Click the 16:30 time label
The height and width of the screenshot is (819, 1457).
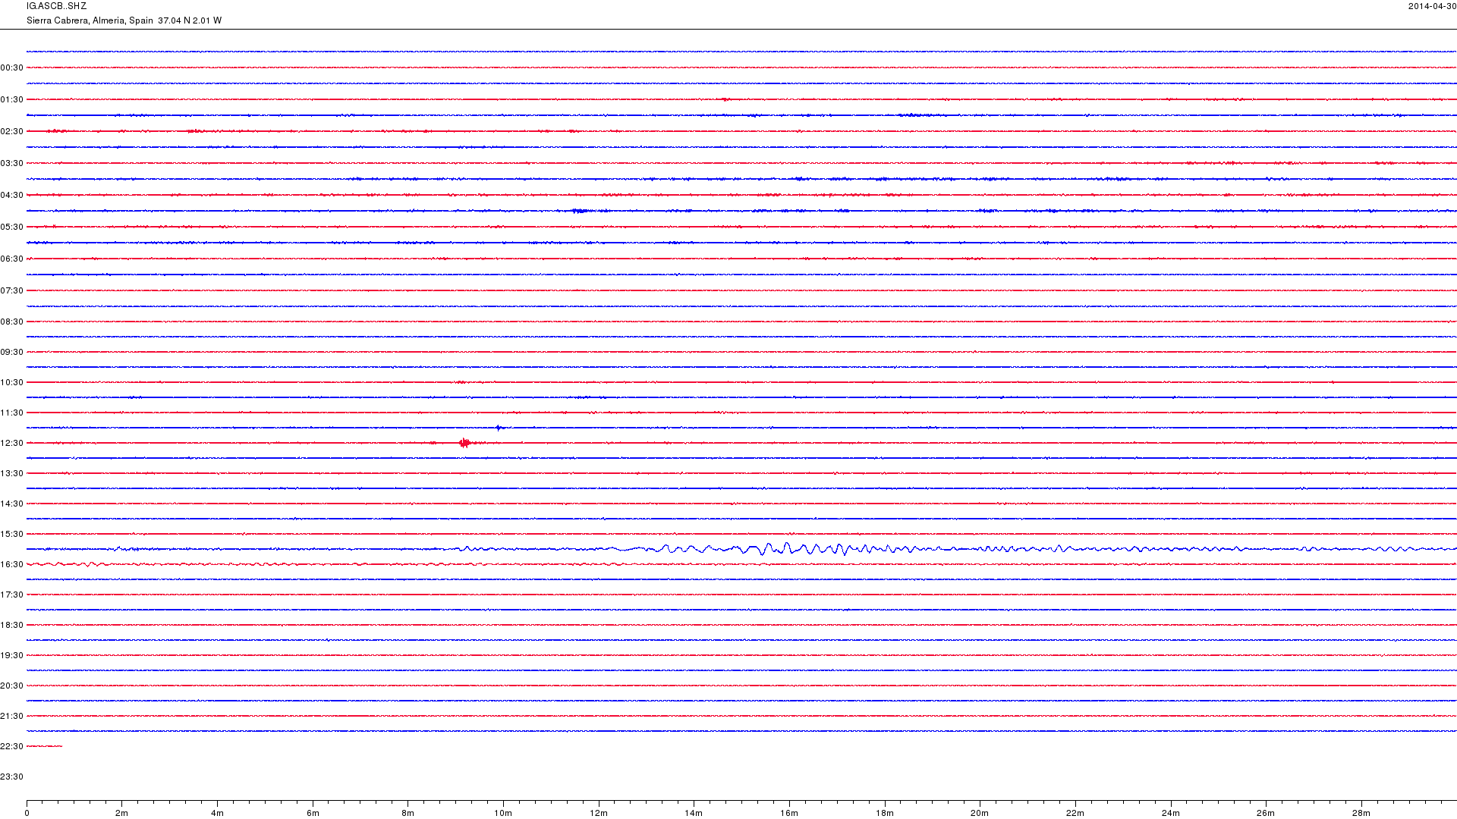pos(12,564)
